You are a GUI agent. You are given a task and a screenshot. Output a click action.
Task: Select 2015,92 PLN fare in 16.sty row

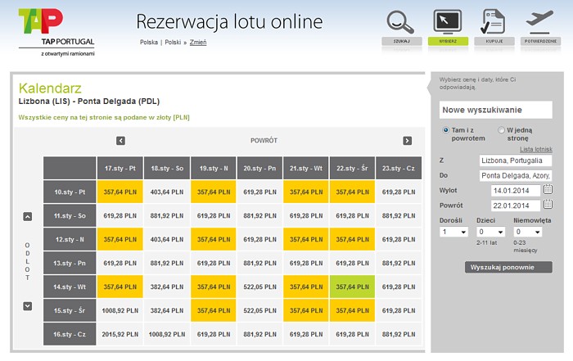[x=120, y=334]
